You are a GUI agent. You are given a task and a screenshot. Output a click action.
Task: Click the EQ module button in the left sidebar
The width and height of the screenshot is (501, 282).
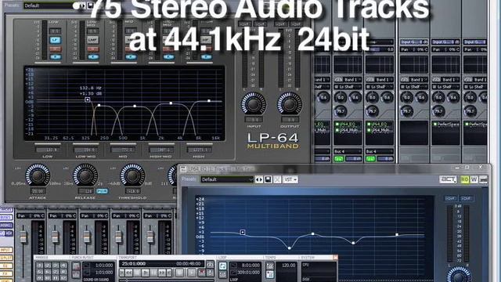pos(5,266)
